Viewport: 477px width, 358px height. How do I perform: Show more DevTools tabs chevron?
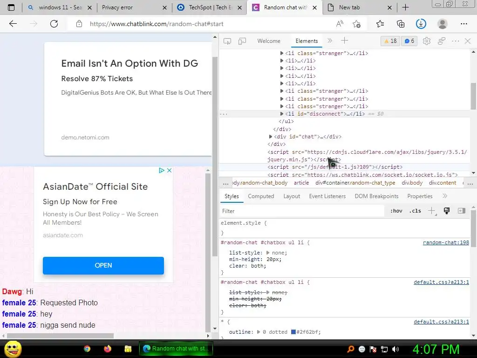[x=330, y=41]
